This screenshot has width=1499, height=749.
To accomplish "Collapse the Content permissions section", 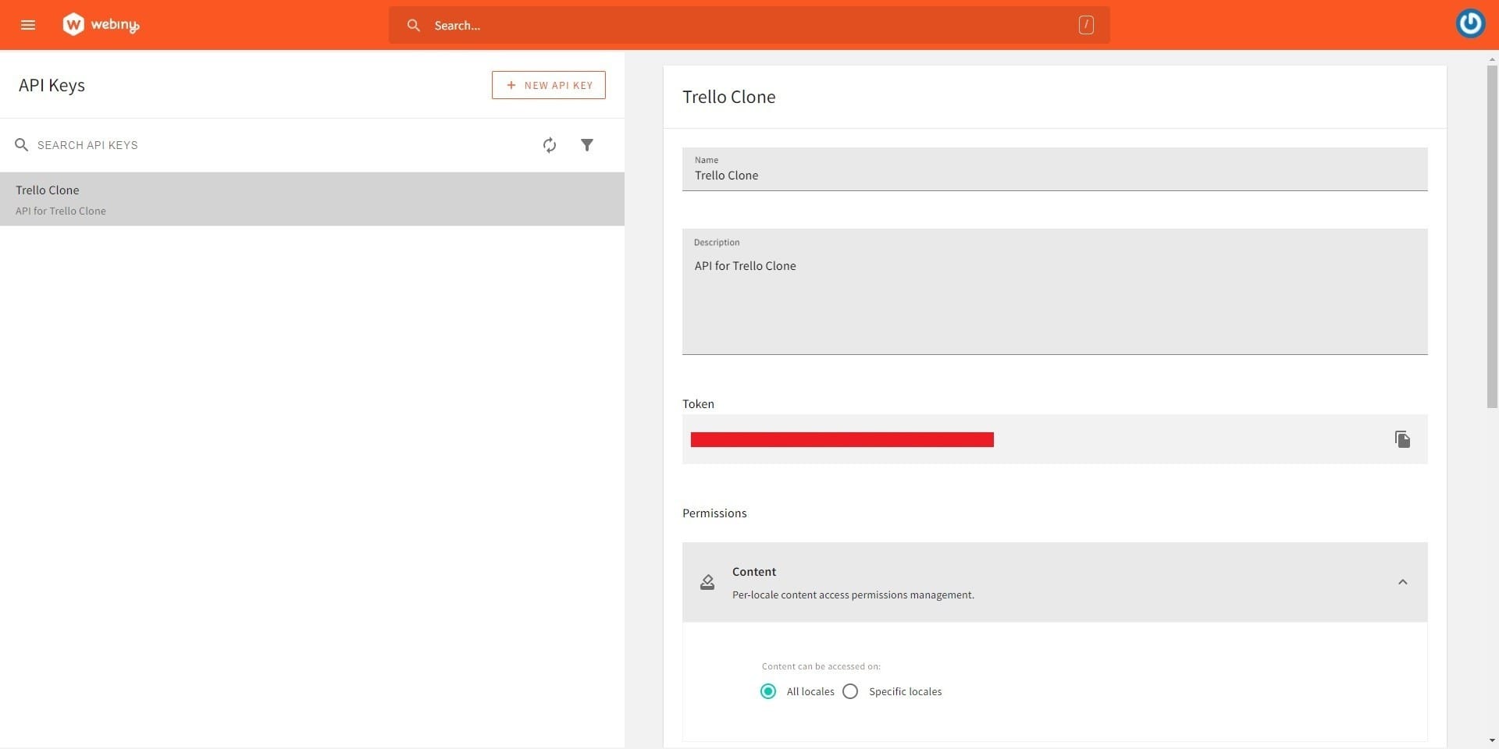I will click(x=1402, y=582).
